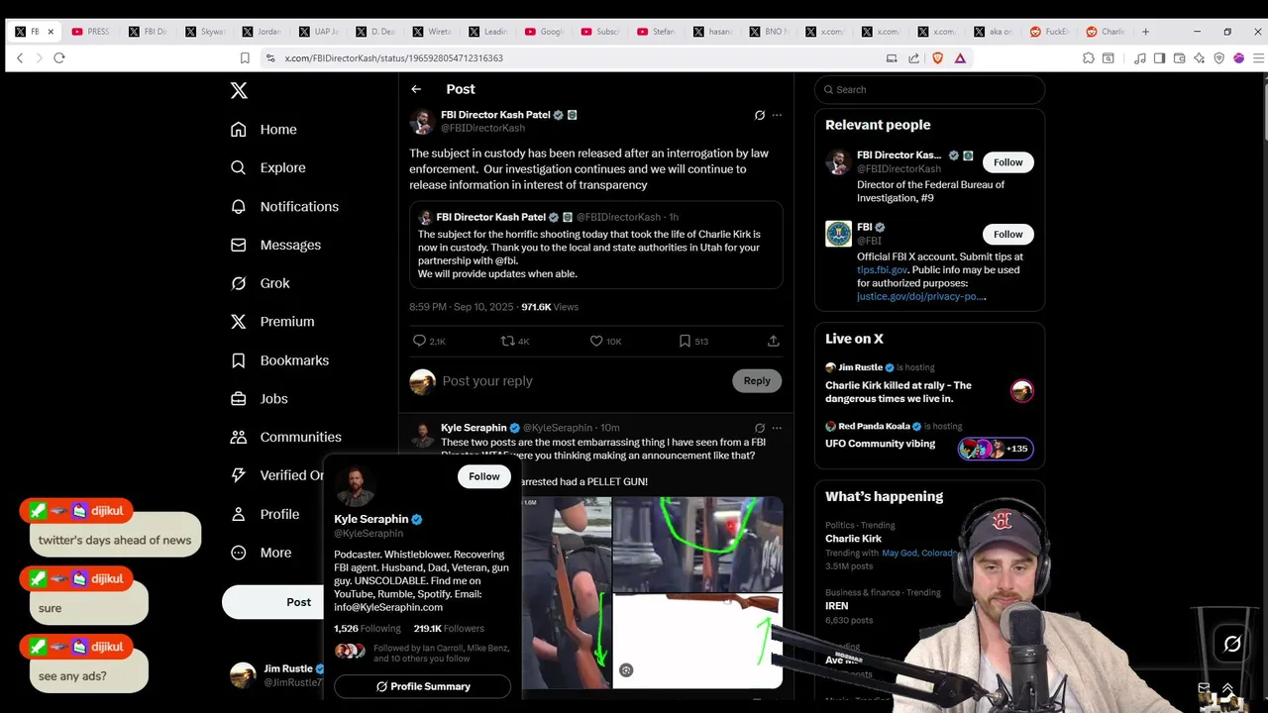Click reply icon with 2.1K count

pos(429,341)
